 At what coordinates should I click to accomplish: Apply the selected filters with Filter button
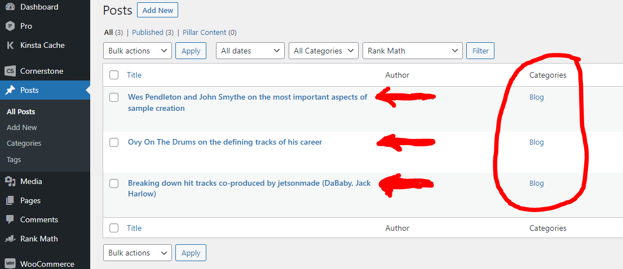pyautogui.click(x=480, y=51)
